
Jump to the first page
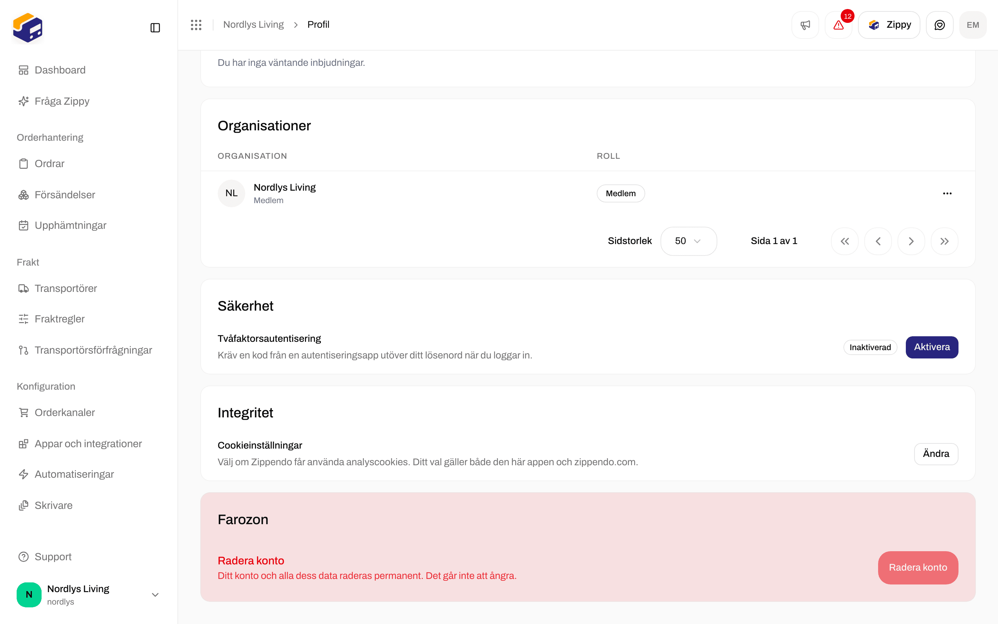click(844, 241)
